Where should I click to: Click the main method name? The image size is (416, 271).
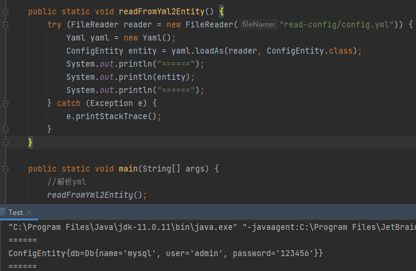[x=128, y=169]
